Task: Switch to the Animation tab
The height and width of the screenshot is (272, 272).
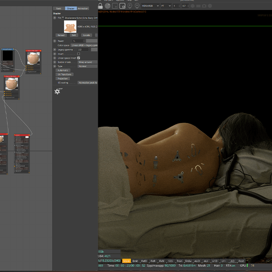Action: click(x=83, y=8)
